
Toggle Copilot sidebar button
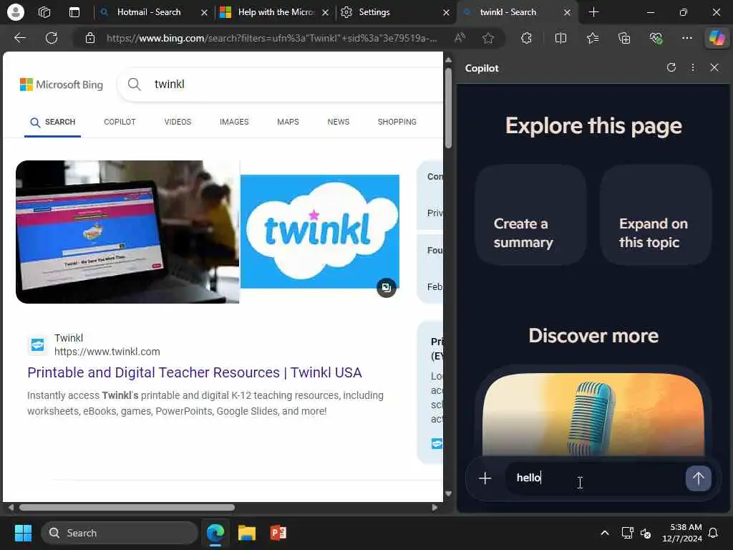point(717,38)
